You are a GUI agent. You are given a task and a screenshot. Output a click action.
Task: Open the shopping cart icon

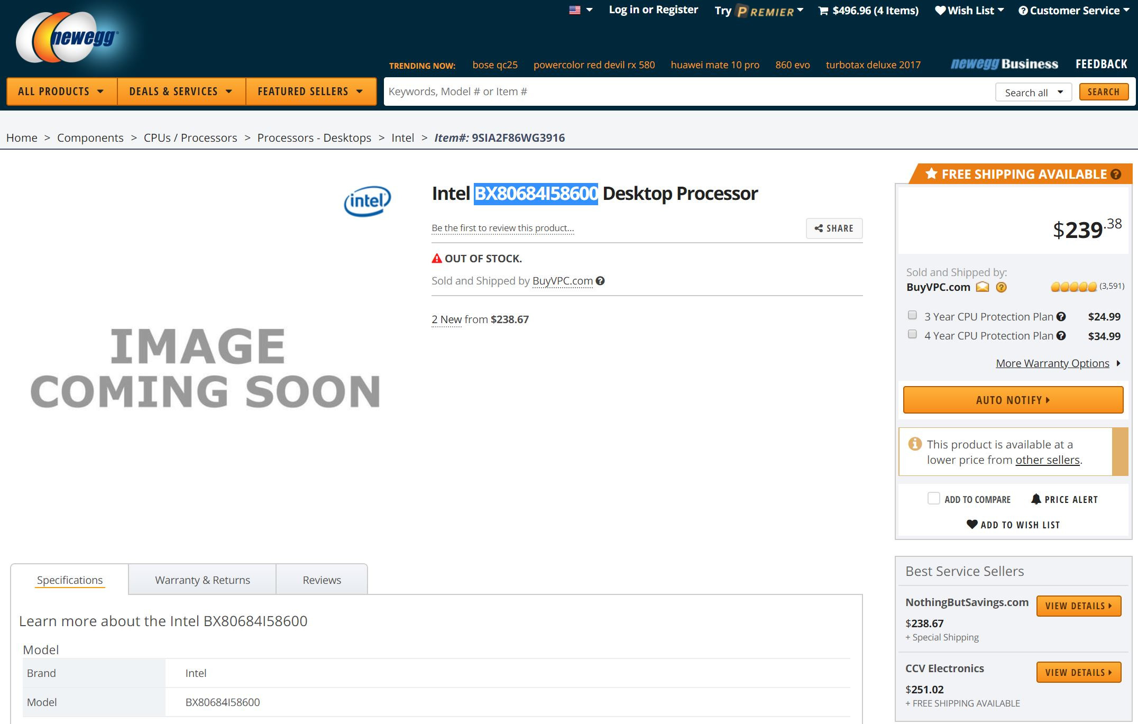coord(823,11)
